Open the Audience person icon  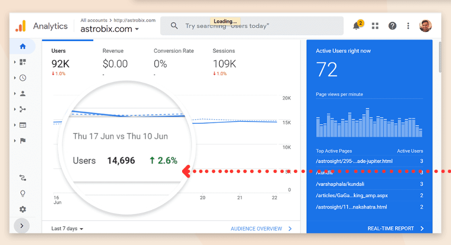click(22, 94)
